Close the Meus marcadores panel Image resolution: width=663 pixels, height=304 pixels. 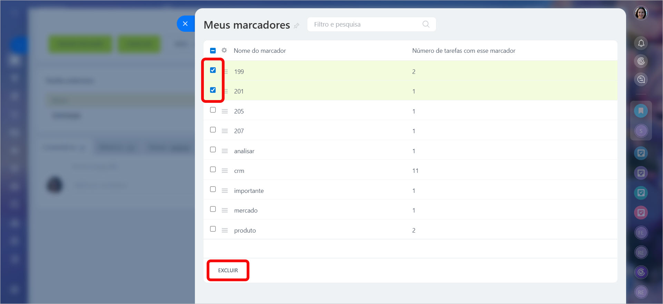point(185,24)
